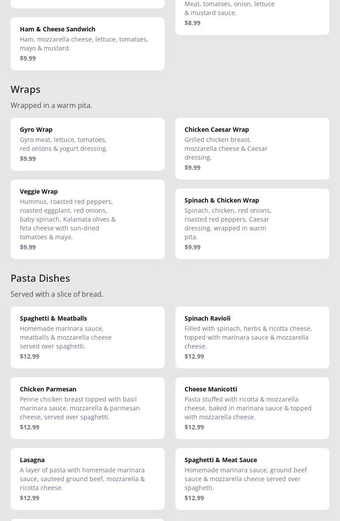The image size is (340, 521).
Task: Click the Lasagna $12.99 price
Action: pyautogui.click(x=30, y=498)
